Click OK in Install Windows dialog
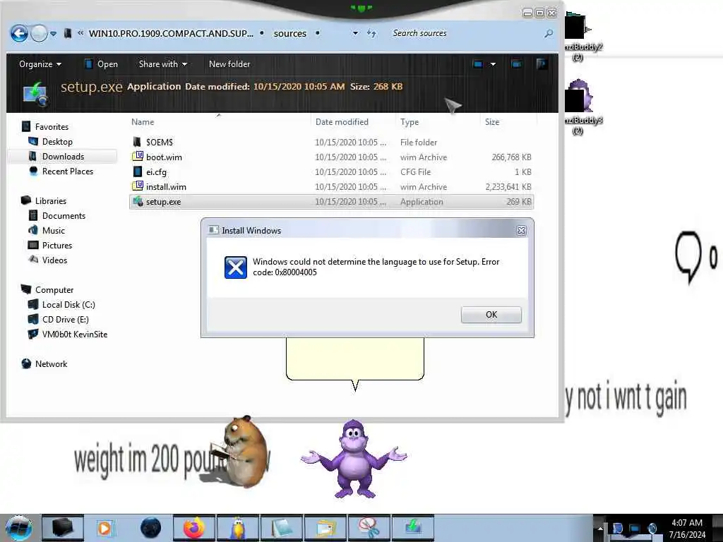The height and width of the screenshot is (542, 723). click(x=491, y=314)
